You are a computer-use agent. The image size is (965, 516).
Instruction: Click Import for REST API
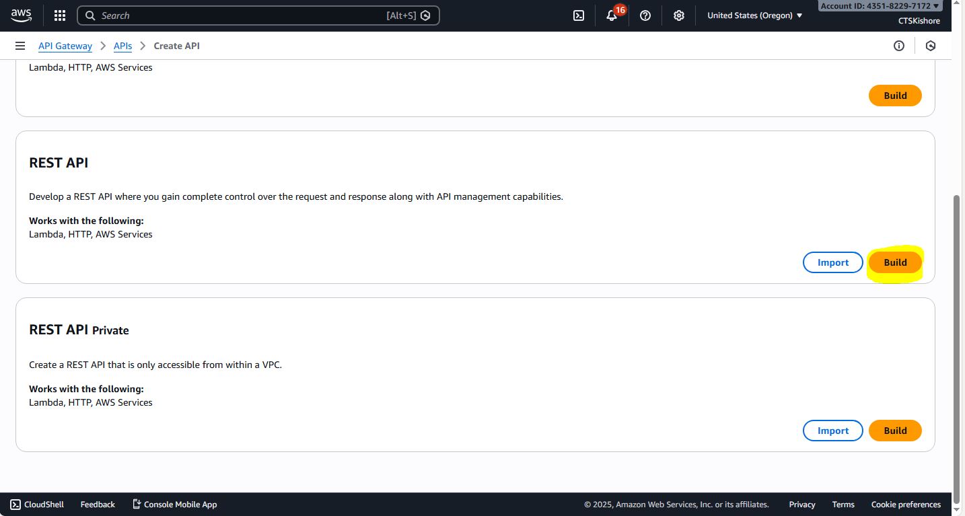click(x=832, y=262)
